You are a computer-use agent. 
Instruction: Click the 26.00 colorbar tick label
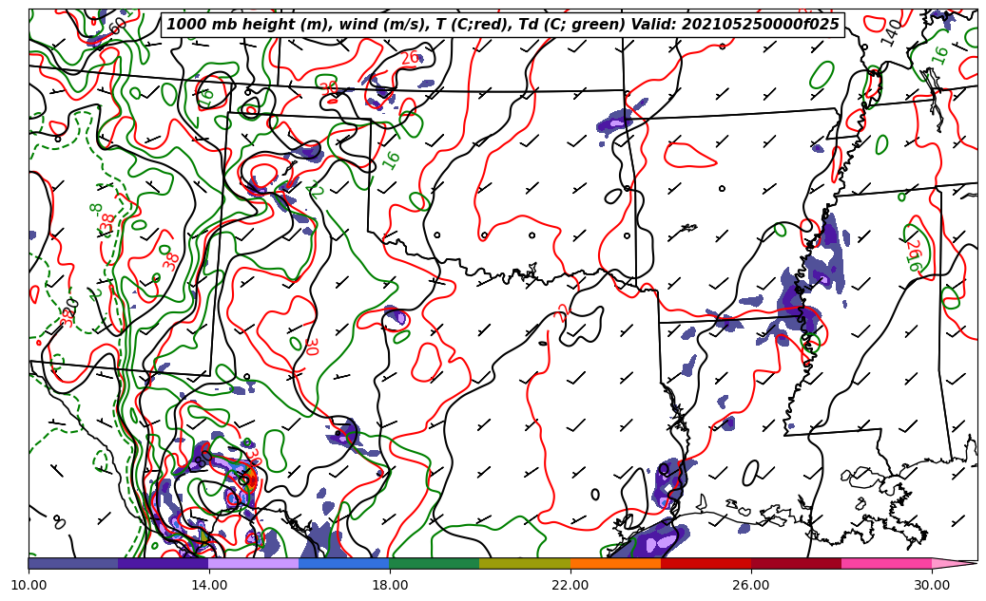pyautogui.click(x=751, y=585)
